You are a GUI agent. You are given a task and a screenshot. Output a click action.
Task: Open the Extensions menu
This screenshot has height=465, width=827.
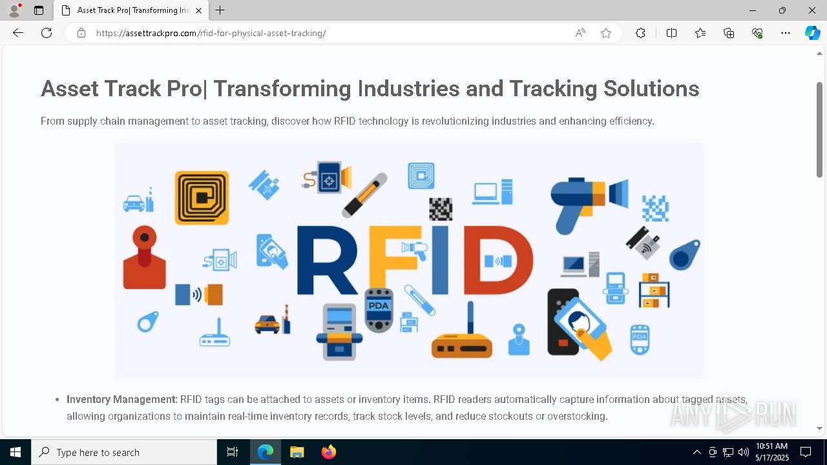[x=640, y=33]
